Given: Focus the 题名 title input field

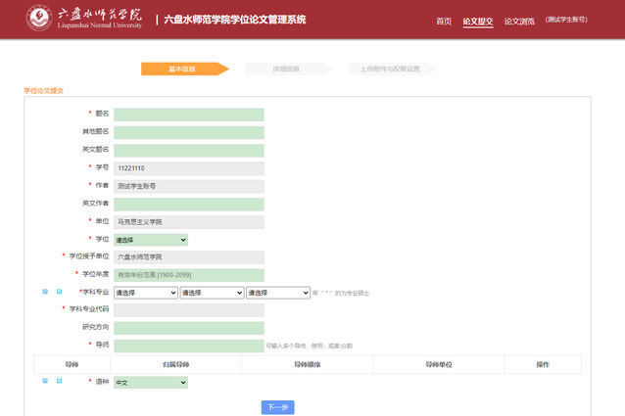Looking at the screenshot, I should 189,115.
